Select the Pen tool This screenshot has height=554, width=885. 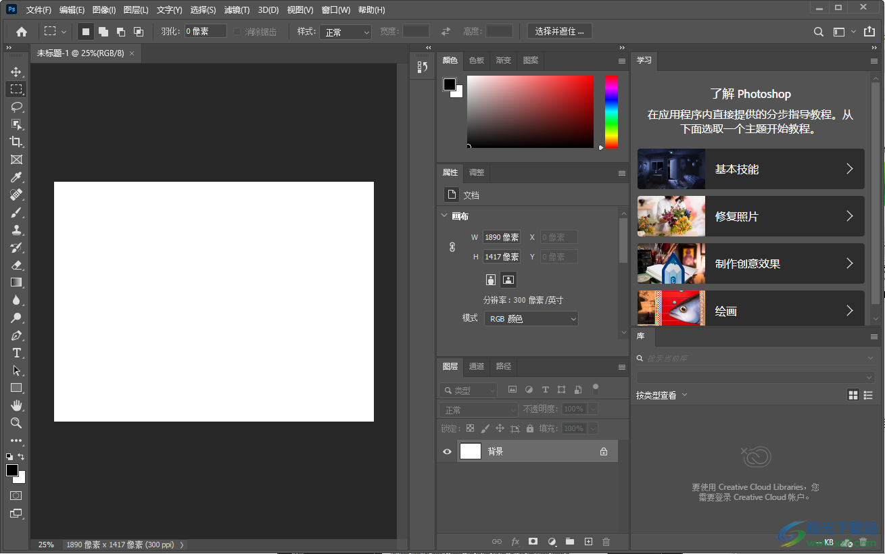[16, 335]
